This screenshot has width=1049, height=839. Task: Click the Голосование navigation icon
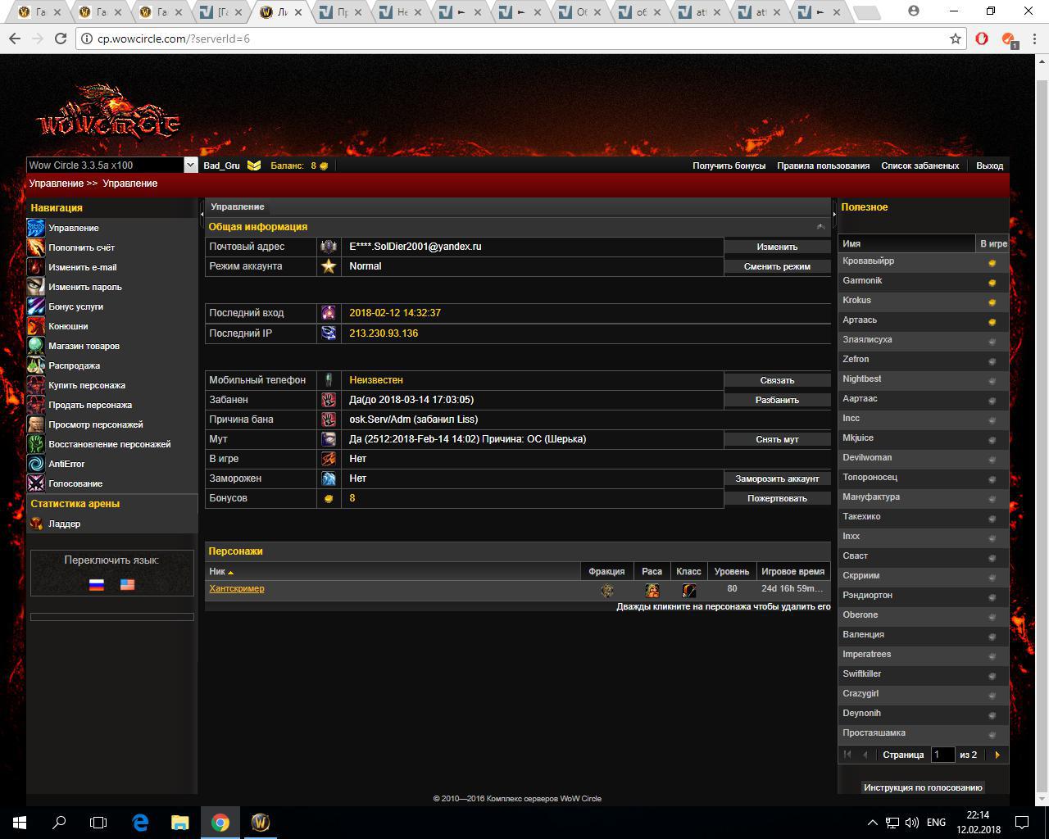pos(36,483)
